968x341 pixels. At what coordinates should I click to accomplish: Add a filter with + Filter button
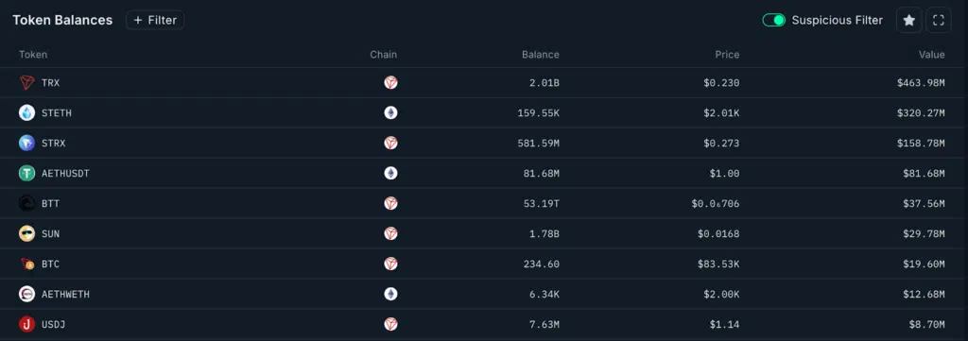click(x=155, y=21)
